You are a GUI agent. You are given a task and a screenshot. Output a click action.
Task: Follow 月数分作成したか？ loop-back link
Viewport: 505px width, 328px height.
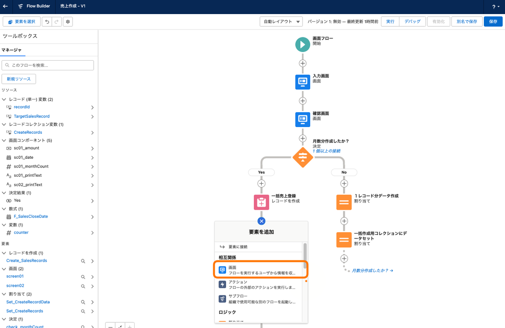coord(372,271)
